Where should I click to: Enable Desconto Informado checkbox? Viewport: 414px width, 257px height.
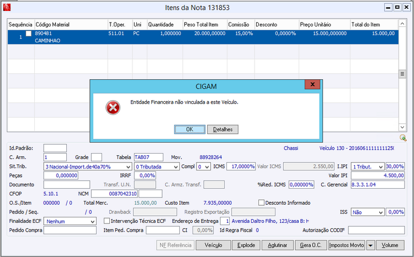[x=261, y=203]
